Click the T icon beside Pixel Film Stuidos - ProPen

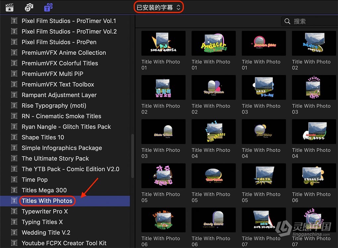(14, 42)
